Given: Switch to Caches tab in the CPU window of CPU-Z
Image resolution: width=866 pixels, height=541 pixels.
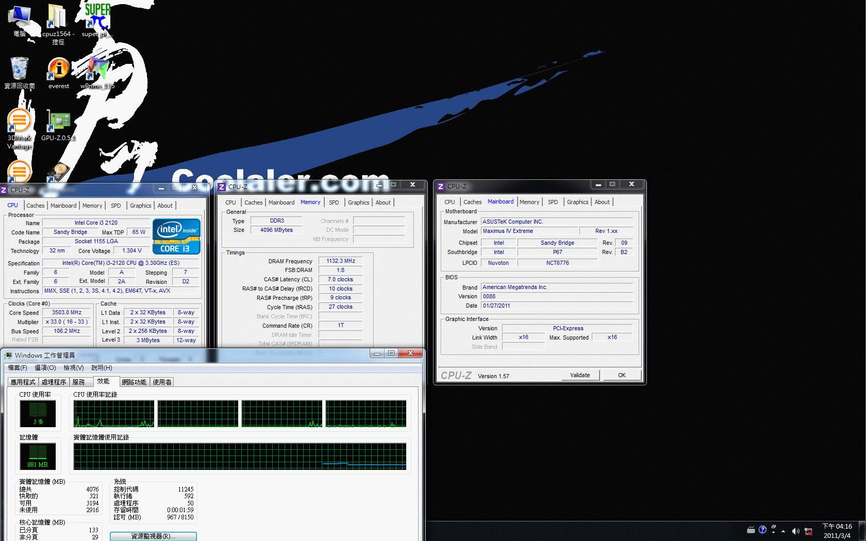Looking at the screenshot, I should [x=36, y=206].
